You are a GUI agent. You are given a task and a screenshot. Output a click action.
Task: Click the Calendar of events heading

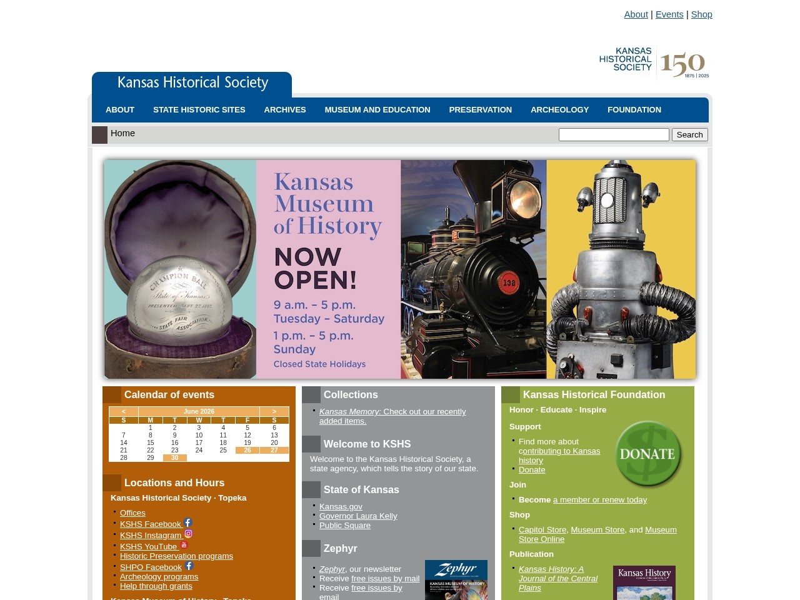pyautogui.click(x=169, y=395)
